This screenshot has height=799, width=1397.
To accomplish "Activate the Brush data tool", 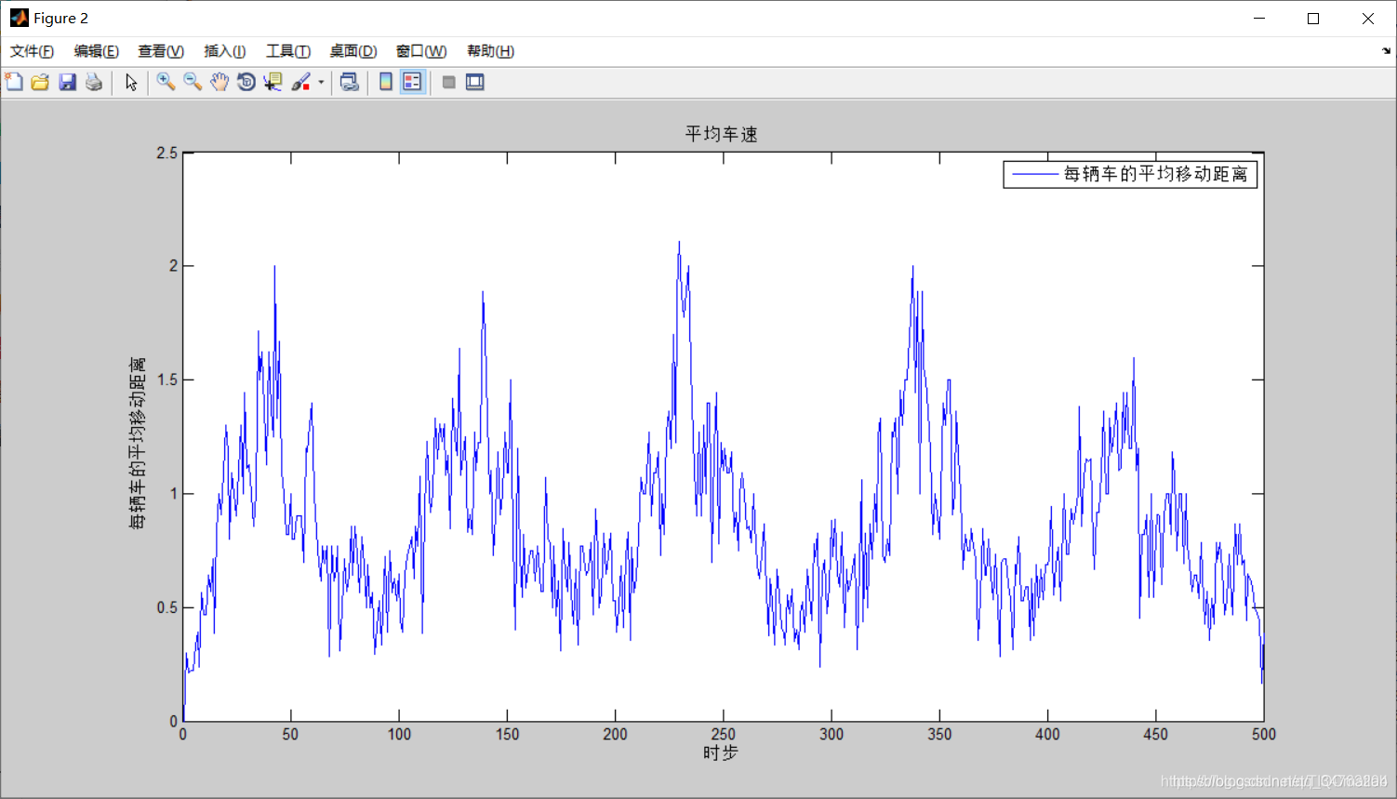I will coord(300,82).
